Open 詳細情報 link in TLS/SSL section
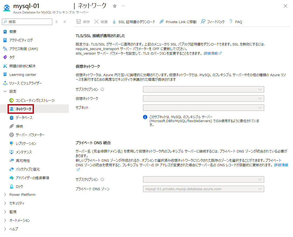The width and height of the screenshot is (293, 237). 211,53
